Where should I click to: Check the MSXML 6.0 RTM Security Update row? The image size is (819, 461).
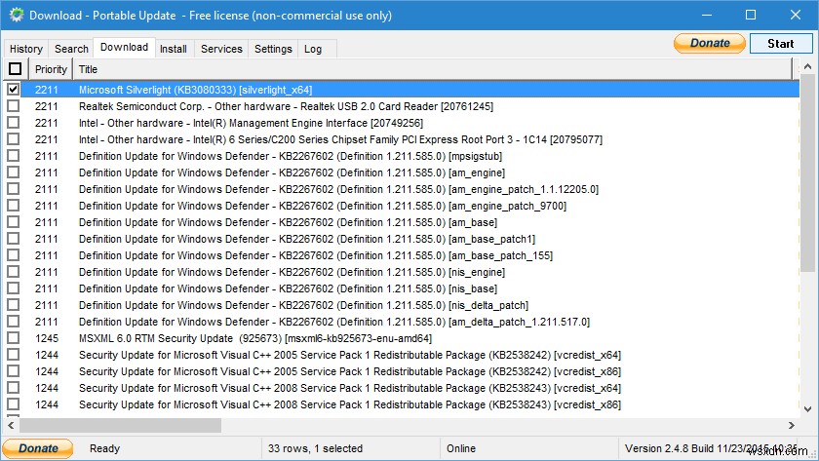(x=13, y=338)
